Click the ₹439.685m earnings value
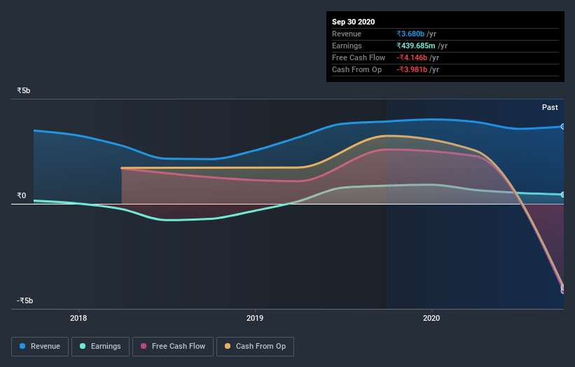This screenshot has width=575, height=367. click(416, 46)
